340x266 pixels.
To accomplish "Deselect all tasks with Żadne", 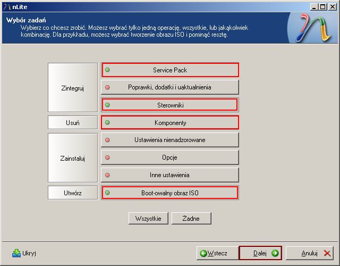I will [x=191, y=219].
